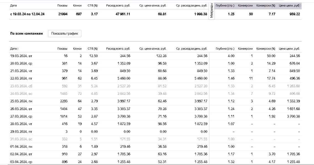
Task: Sort by Расход всего, руб. in lower table
Action: [x=118, y=49]
